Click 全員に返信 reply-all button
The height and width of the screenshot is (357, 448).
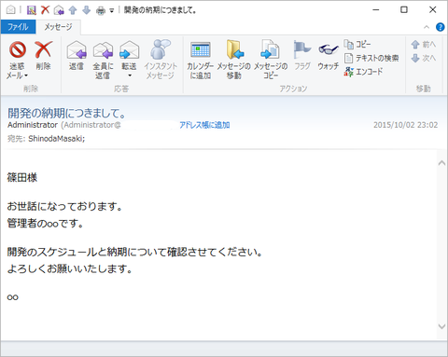point(103,60)
